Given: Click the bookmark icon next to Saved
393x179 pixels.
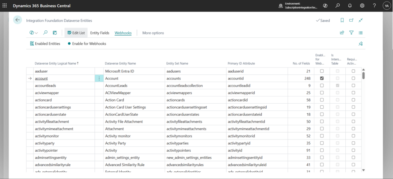Looking at the screenshot, I should click(x=342, y=20).
